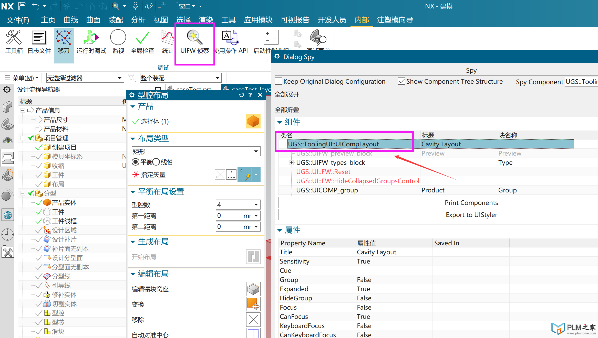Open settings gear of design navigator
This screenshot has width=598, height=338.
pyautogui.click(x=7, y=90)
